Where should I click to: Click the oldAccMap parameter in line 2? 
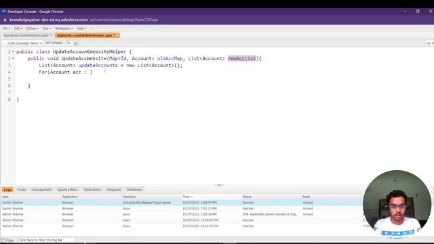pyautogui.click(x=170, y=58)
